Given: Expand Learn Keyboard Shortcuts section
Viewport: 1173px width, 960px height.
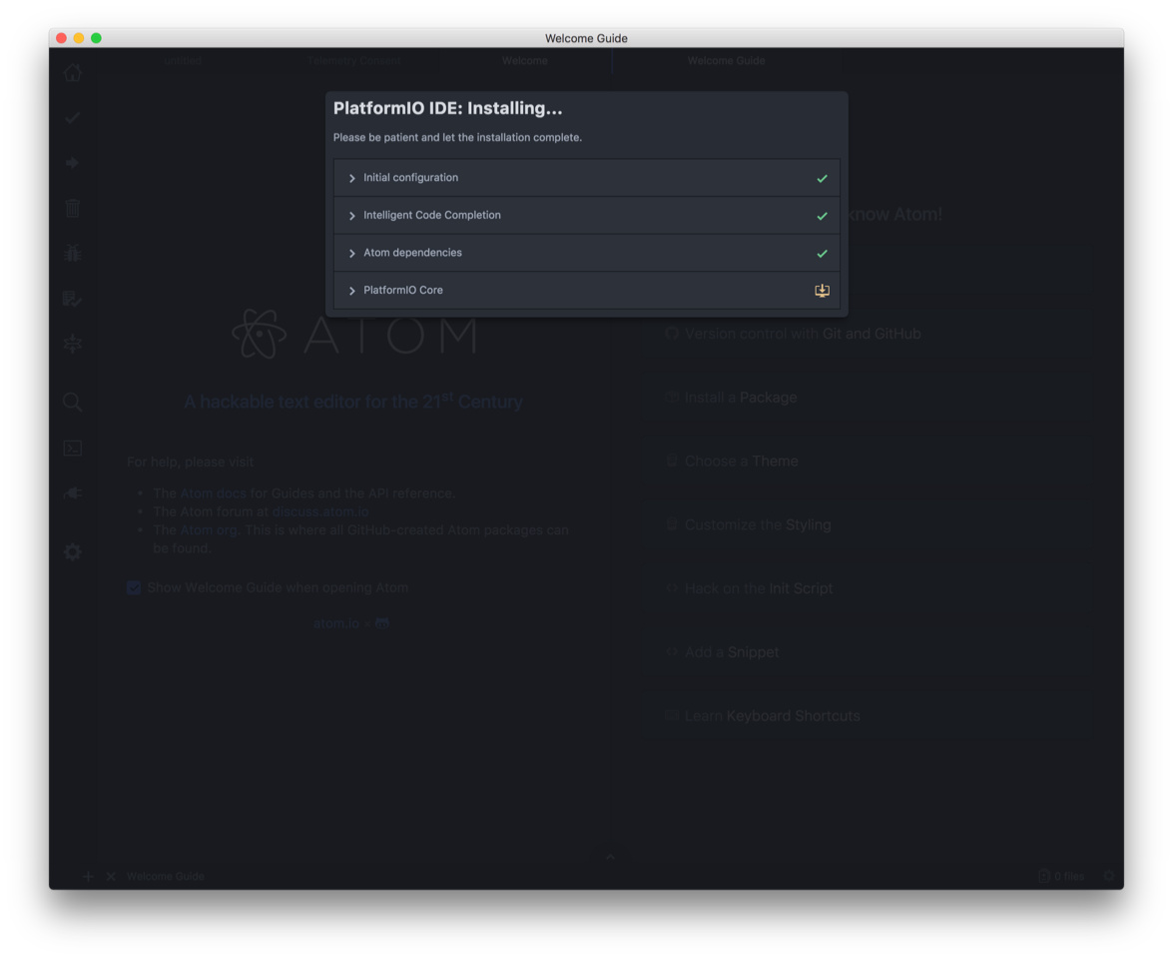Looking at the screenshot, I should pyautogui.click(x=868, y=716).
